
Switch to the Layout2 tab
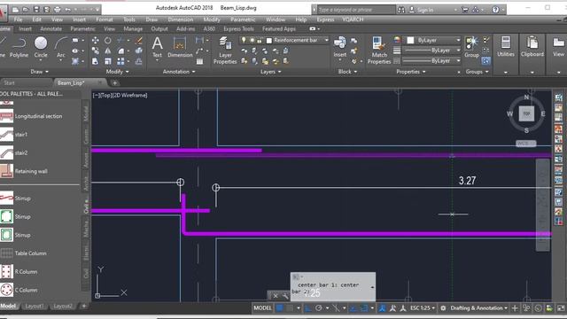[x=63, y=307]
